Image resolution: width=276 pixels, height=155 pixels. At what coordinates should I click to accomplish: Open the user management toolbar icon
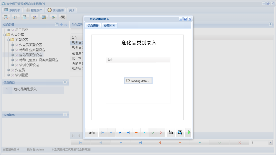[34, 17]
